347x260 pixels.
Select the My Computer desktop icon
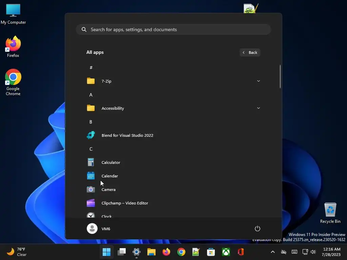(x=13, y=14)
